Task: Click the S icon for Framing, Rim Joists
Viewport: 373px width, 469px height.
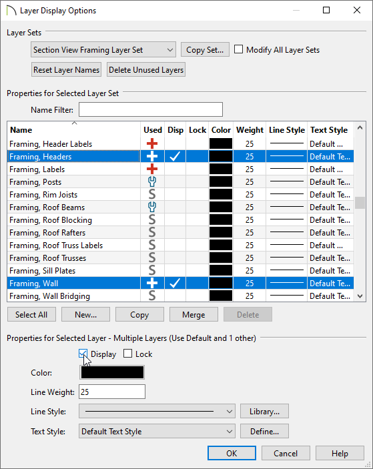Action: 152,195
